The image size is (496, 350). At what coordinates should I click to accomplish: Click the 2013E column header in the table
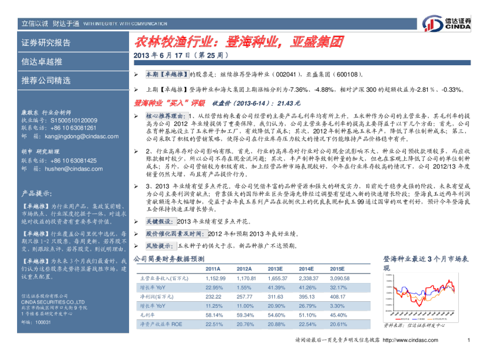276,268
